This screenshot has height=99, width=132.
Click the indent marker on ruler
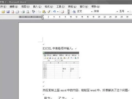[x=43, y=17]
